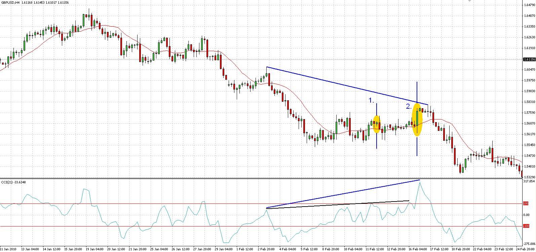The height and width of the screenshot is (252, 536).
Task: Click the -275.006 CCI scale value
Action: [x=530, y=244]
